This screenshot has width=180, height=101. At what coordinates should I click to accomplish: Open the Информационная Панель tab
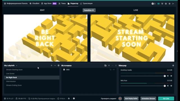coord(16,3)
